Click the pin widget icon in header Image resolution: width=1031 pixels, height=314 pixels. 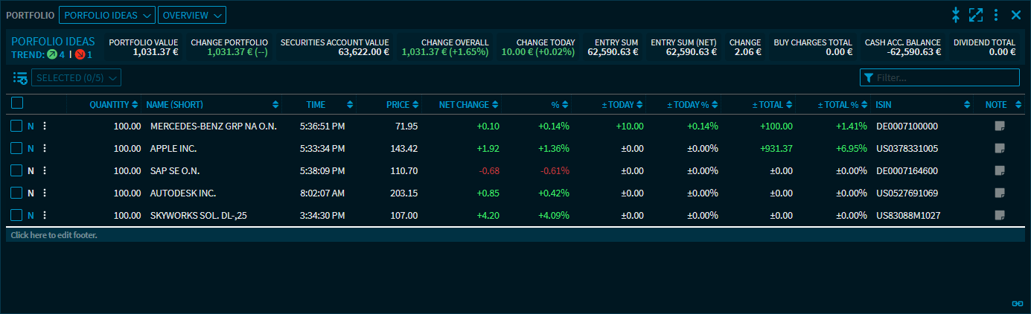point(957,15)
